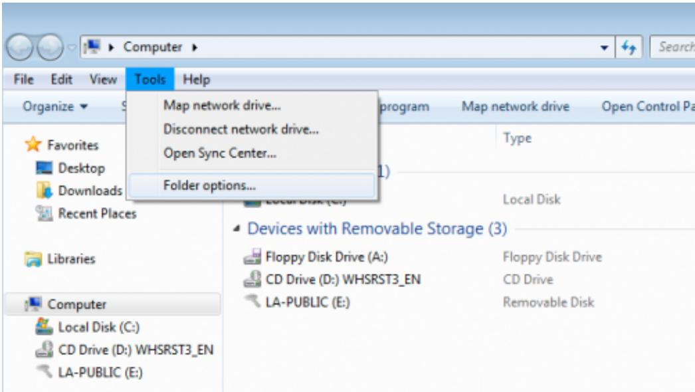This screenshot has height=392, width=695.
Task: Click the Downloads folder icon
Action: click(x=44, y=190)
